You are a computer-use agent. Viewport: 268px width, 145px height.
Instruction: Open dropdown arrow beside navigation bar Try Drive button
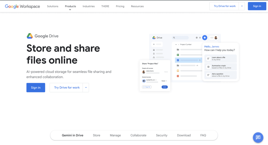point(242,6)
